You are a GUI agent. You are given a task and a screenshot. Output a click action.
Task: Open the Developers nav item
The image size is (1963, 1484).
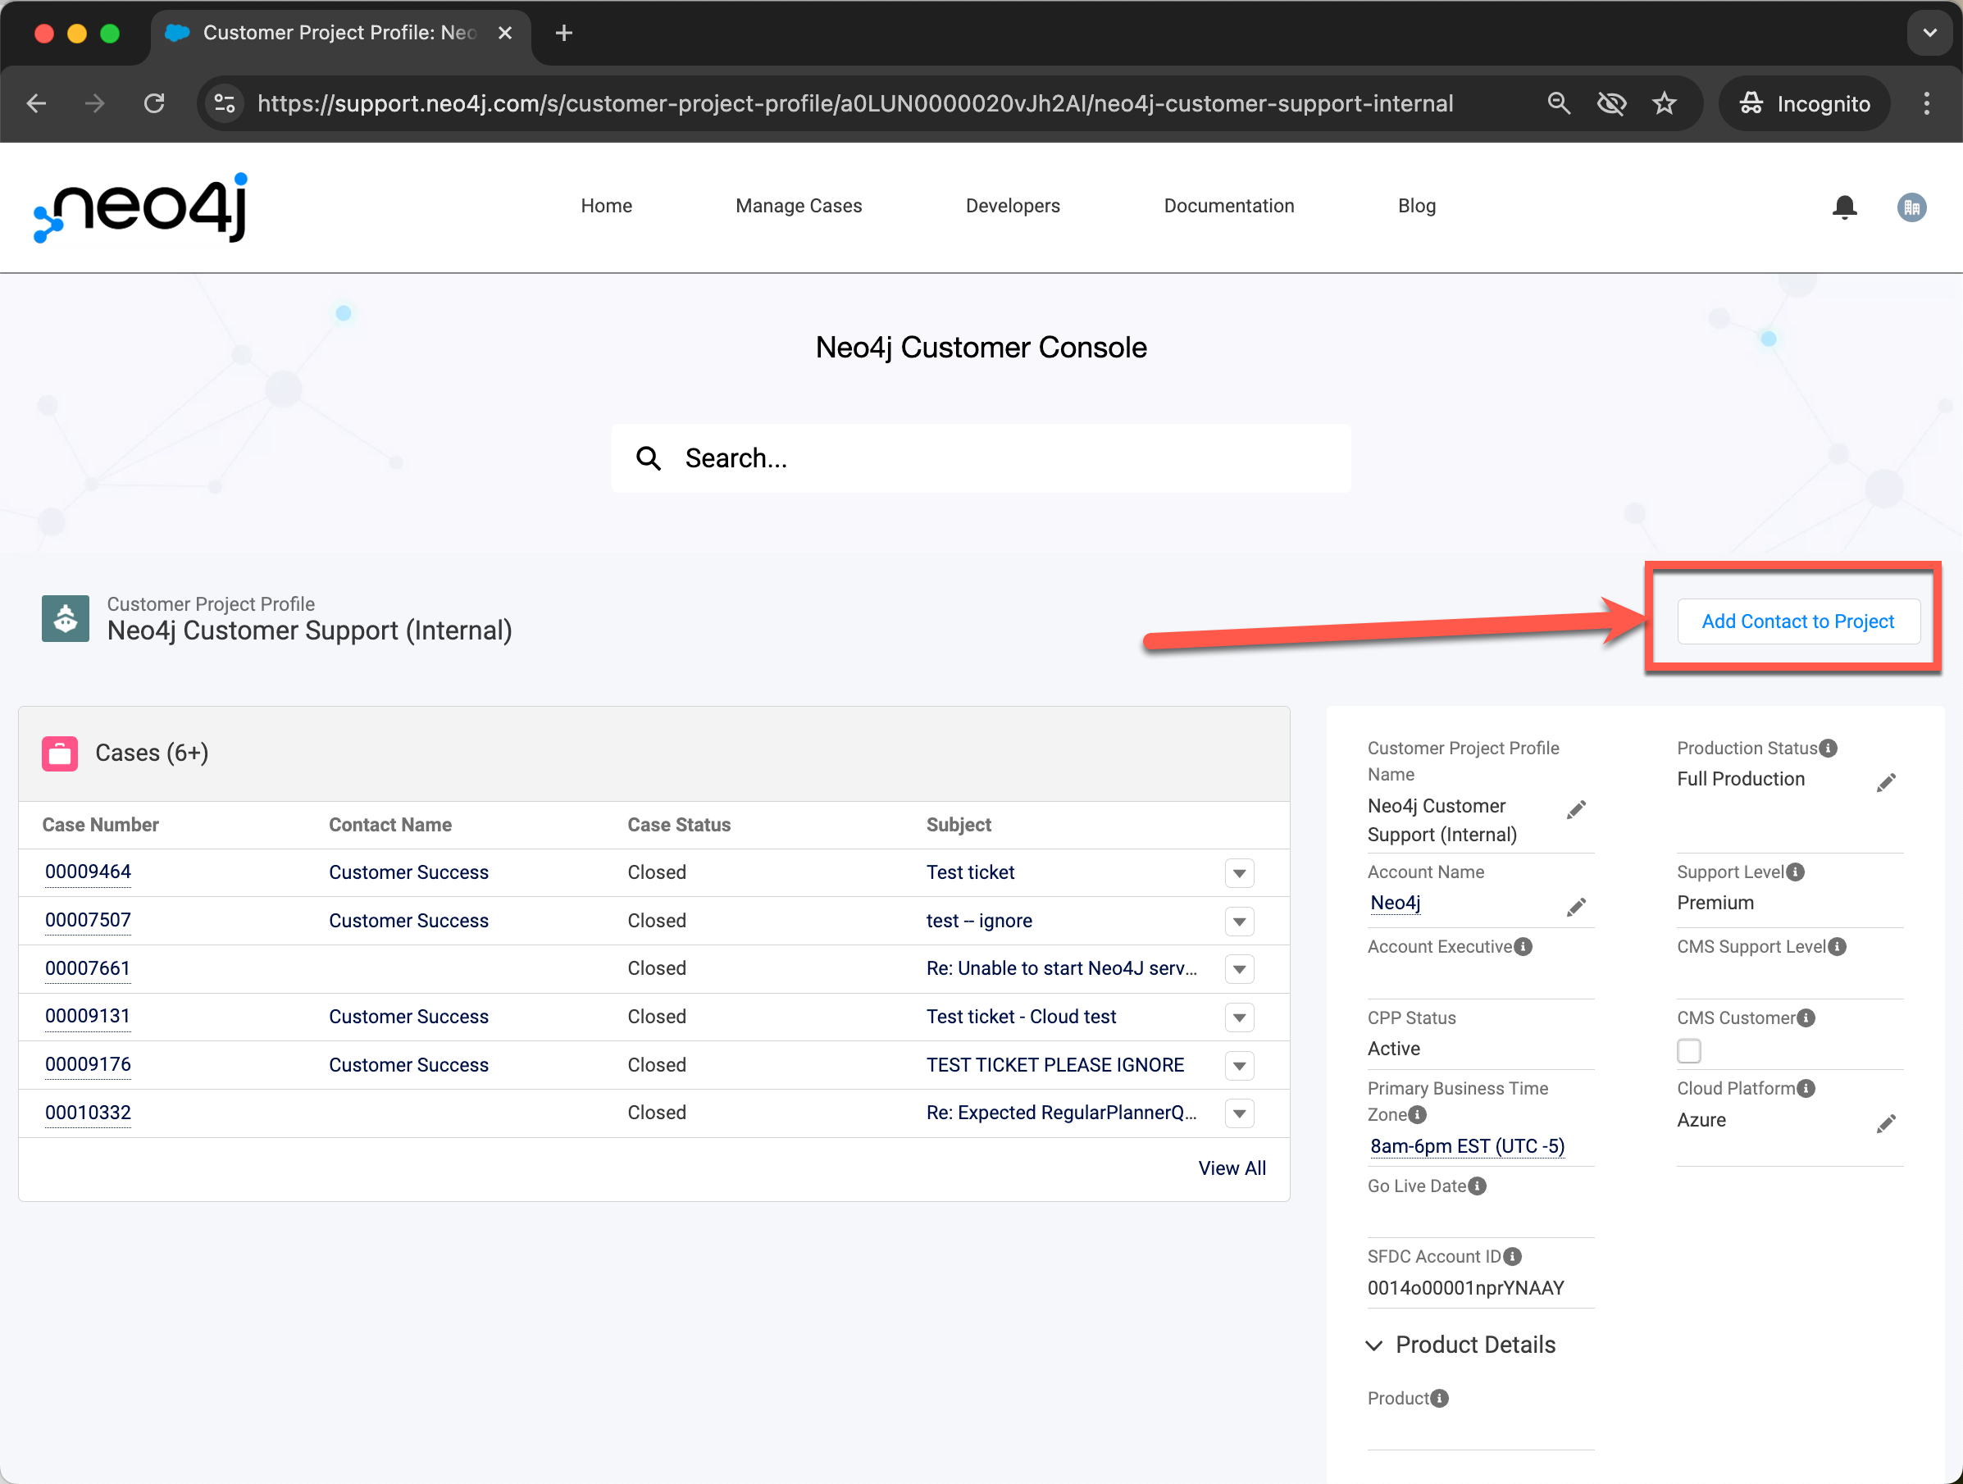(x=1013, y=206)
